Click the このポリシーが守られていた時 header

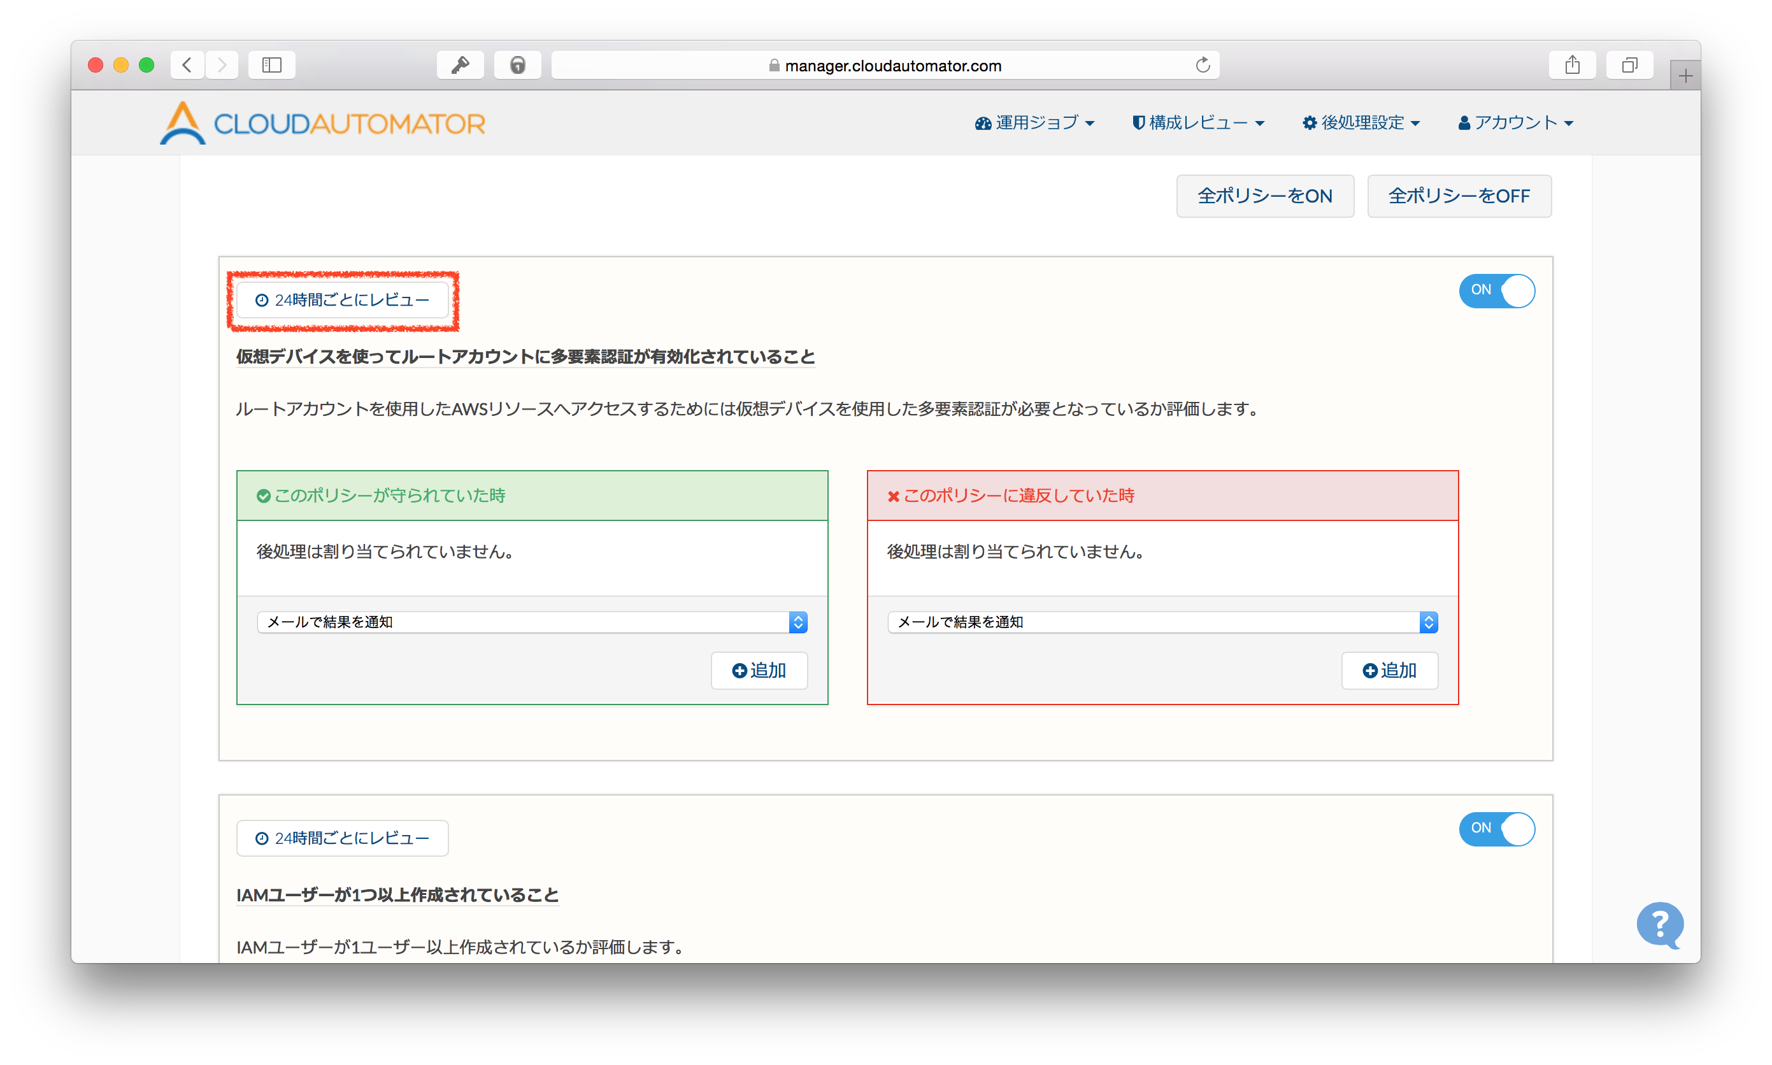pos(532,495)
